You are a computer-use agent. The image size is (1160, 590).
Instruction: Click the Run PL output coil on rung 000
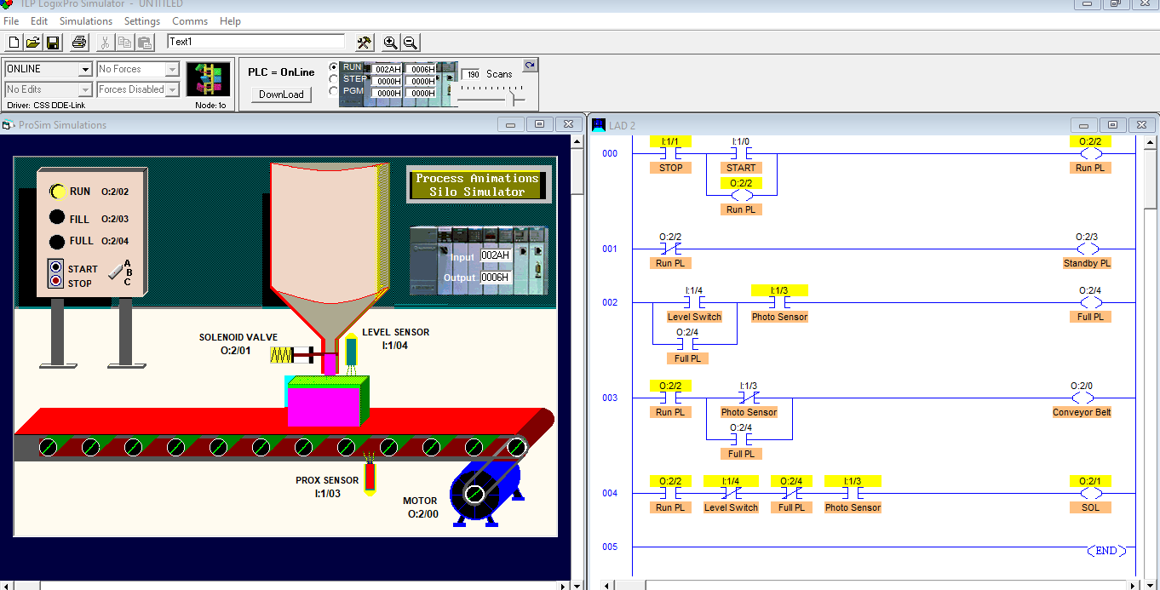[1090, 154]
